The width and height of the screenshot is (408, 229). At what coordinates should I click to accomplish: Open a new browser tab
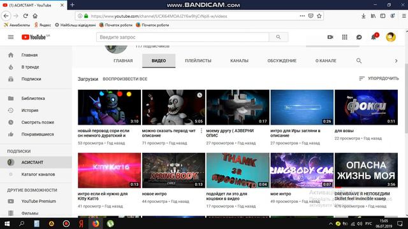click(72, 4)
